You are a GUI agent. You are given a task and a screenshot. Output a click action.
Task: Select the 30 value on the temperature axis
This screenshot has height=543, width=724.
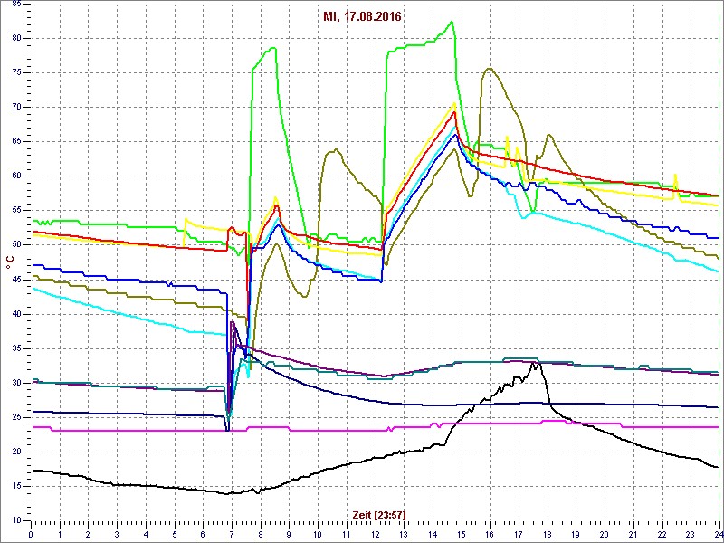point(15,383)
